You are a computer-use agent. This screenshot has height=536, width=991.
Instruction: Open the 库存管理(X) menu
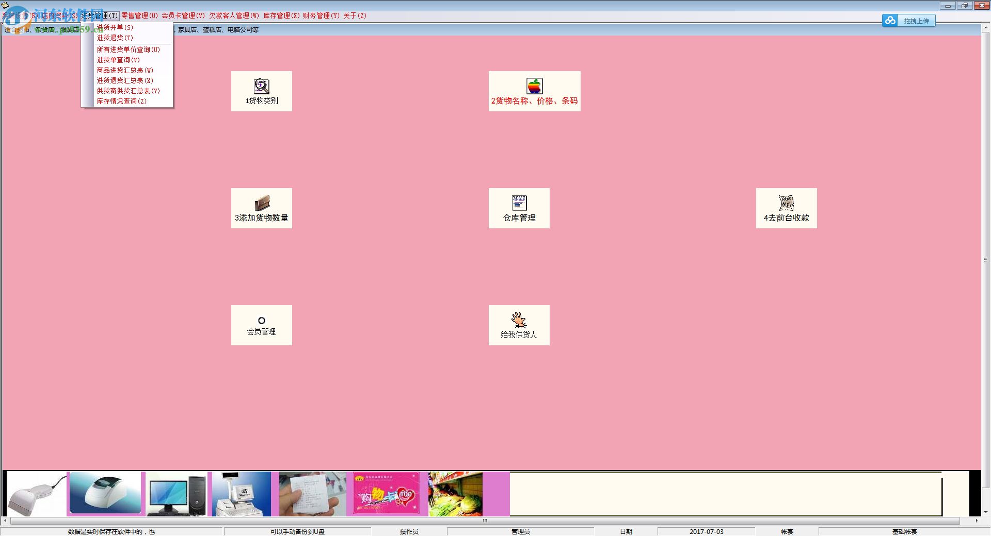(x=281, y=15)
